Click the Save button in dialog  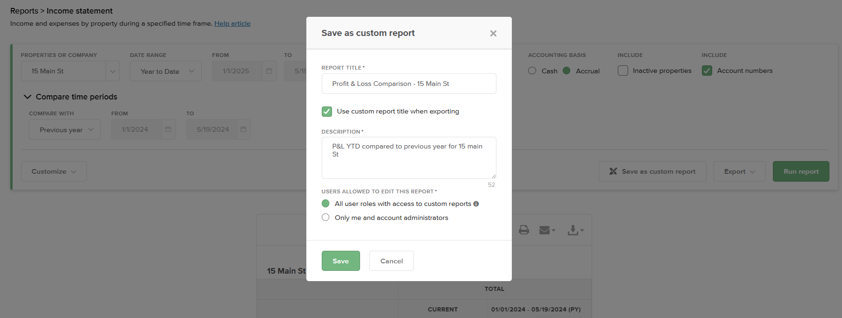341,261
